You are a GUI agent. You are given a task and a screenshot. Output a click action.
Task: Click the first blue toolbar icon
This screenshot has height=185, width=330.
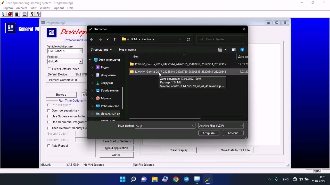pyautogui.click(x=3, y=14)
